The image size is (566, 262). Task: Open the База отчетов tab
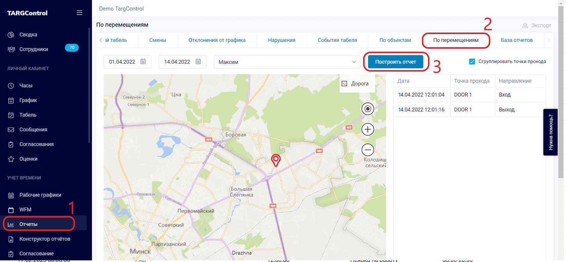pyautogui.click(x=517, y=40)
